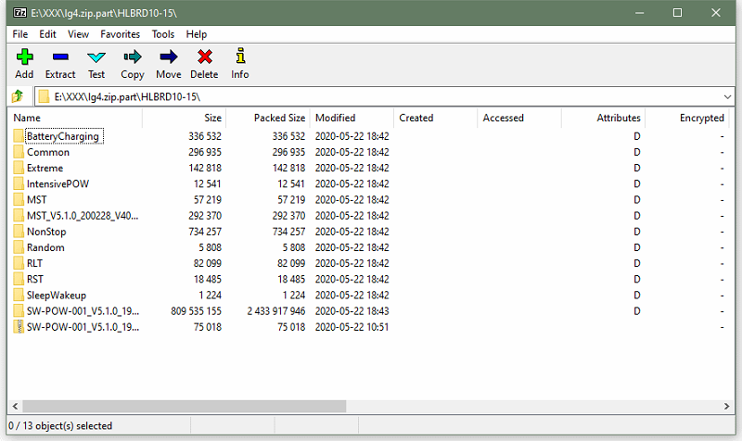Viewport: 742px width, 441px height.
Task: Select the NonStop folder row
Action: pos(46,232)
